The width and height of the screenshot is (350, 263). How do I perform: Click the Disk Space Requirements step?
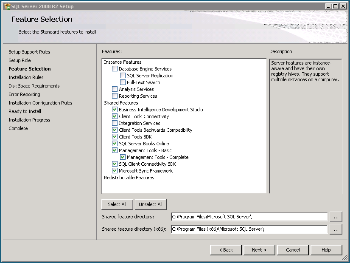point(34,86)
